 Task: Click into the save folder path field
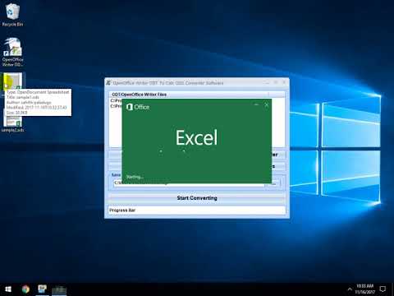[x=189, y=183]
